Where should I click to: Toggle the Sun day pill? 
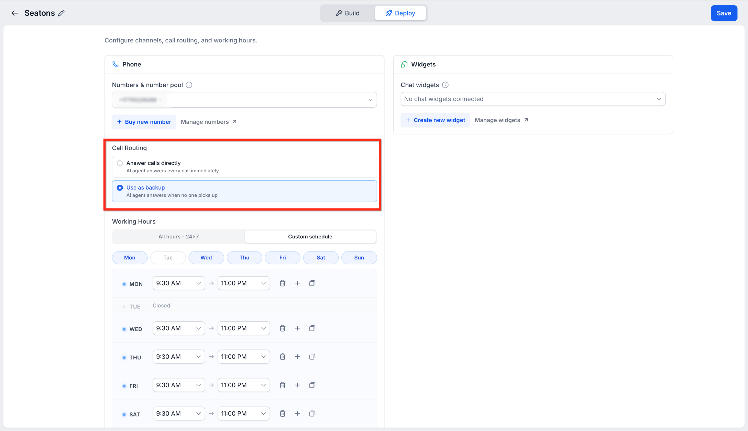(x=359, y=258)
